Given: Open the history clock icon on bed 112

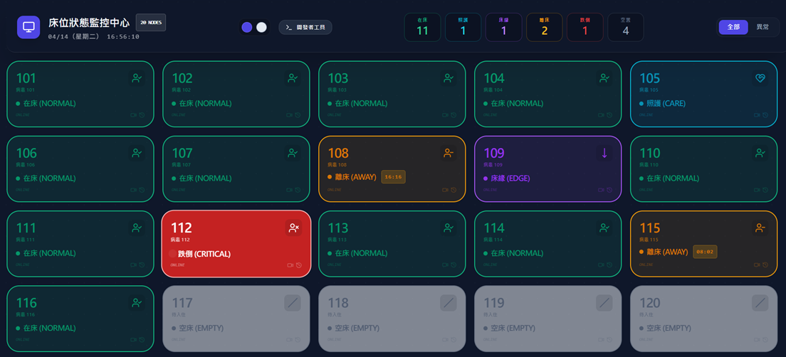Looking at the screenshot, I should point(299,265).
